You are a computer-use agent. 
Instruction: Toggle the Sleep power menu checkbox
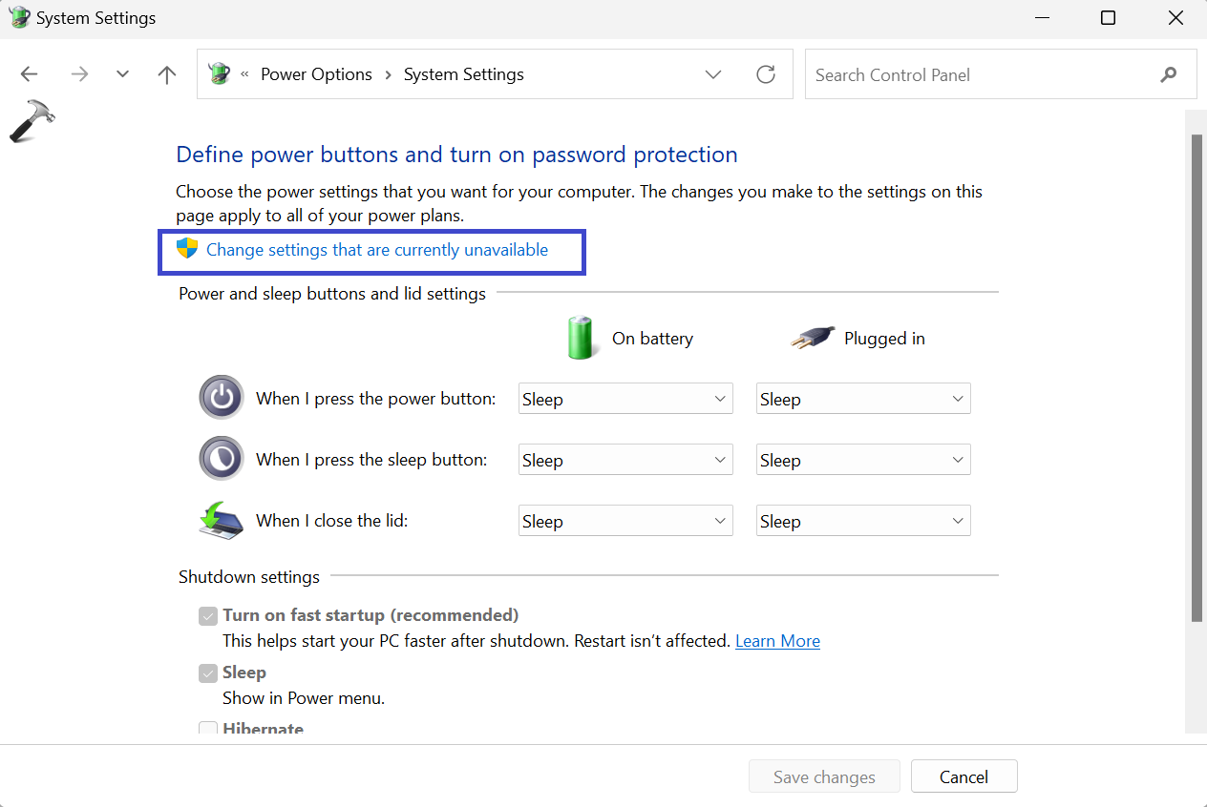[x=208, y=673]
